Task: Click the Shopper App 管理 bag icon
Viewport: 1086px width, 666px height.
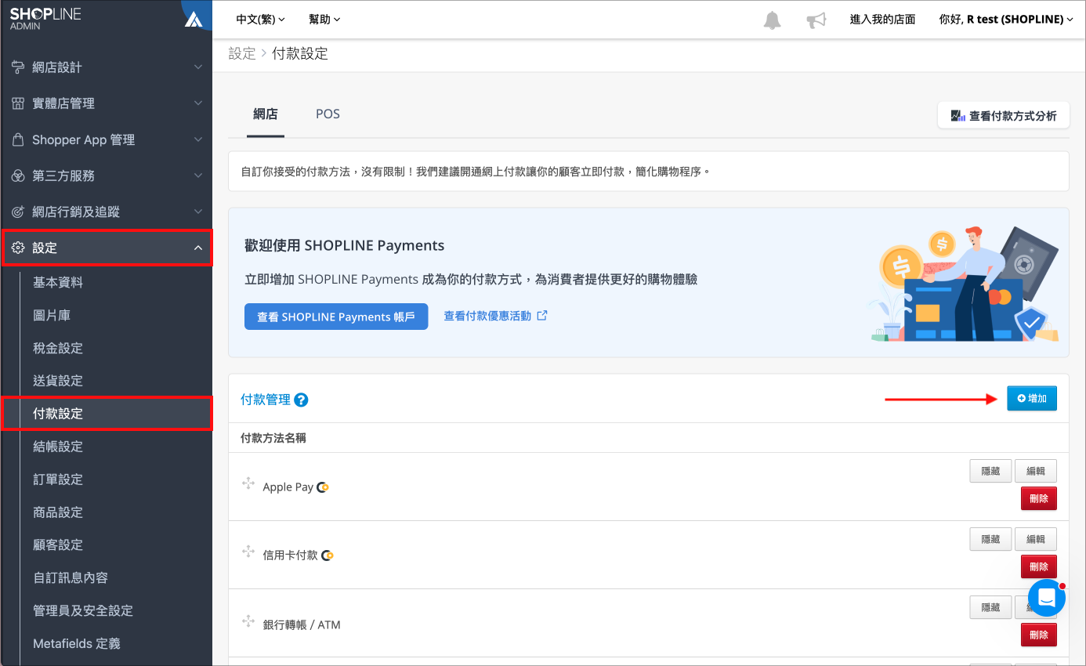Action: tap(17, 139)
